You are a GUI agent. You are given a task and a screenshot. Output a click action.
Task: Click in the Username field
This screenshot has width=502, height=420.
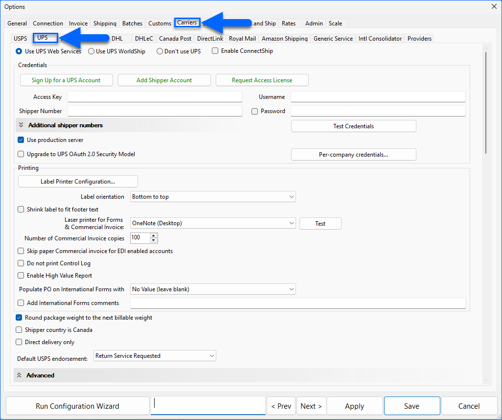(378, 97)
